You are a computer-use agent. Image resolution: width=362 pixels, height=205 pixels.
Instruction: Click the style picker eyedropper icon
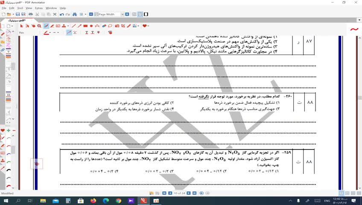[x=110, y=32]
